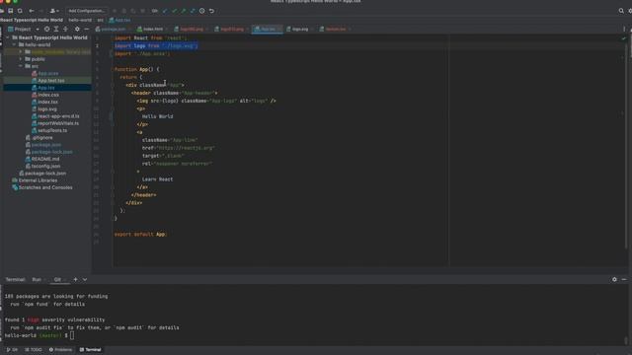Expand the public folder

tap(21, 59)
